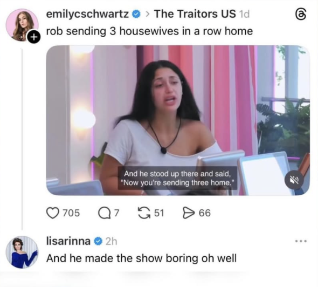318x287 pixels.
Task: Select the post text about housewives
Action: pyautogui.click(x=149, y=31)
